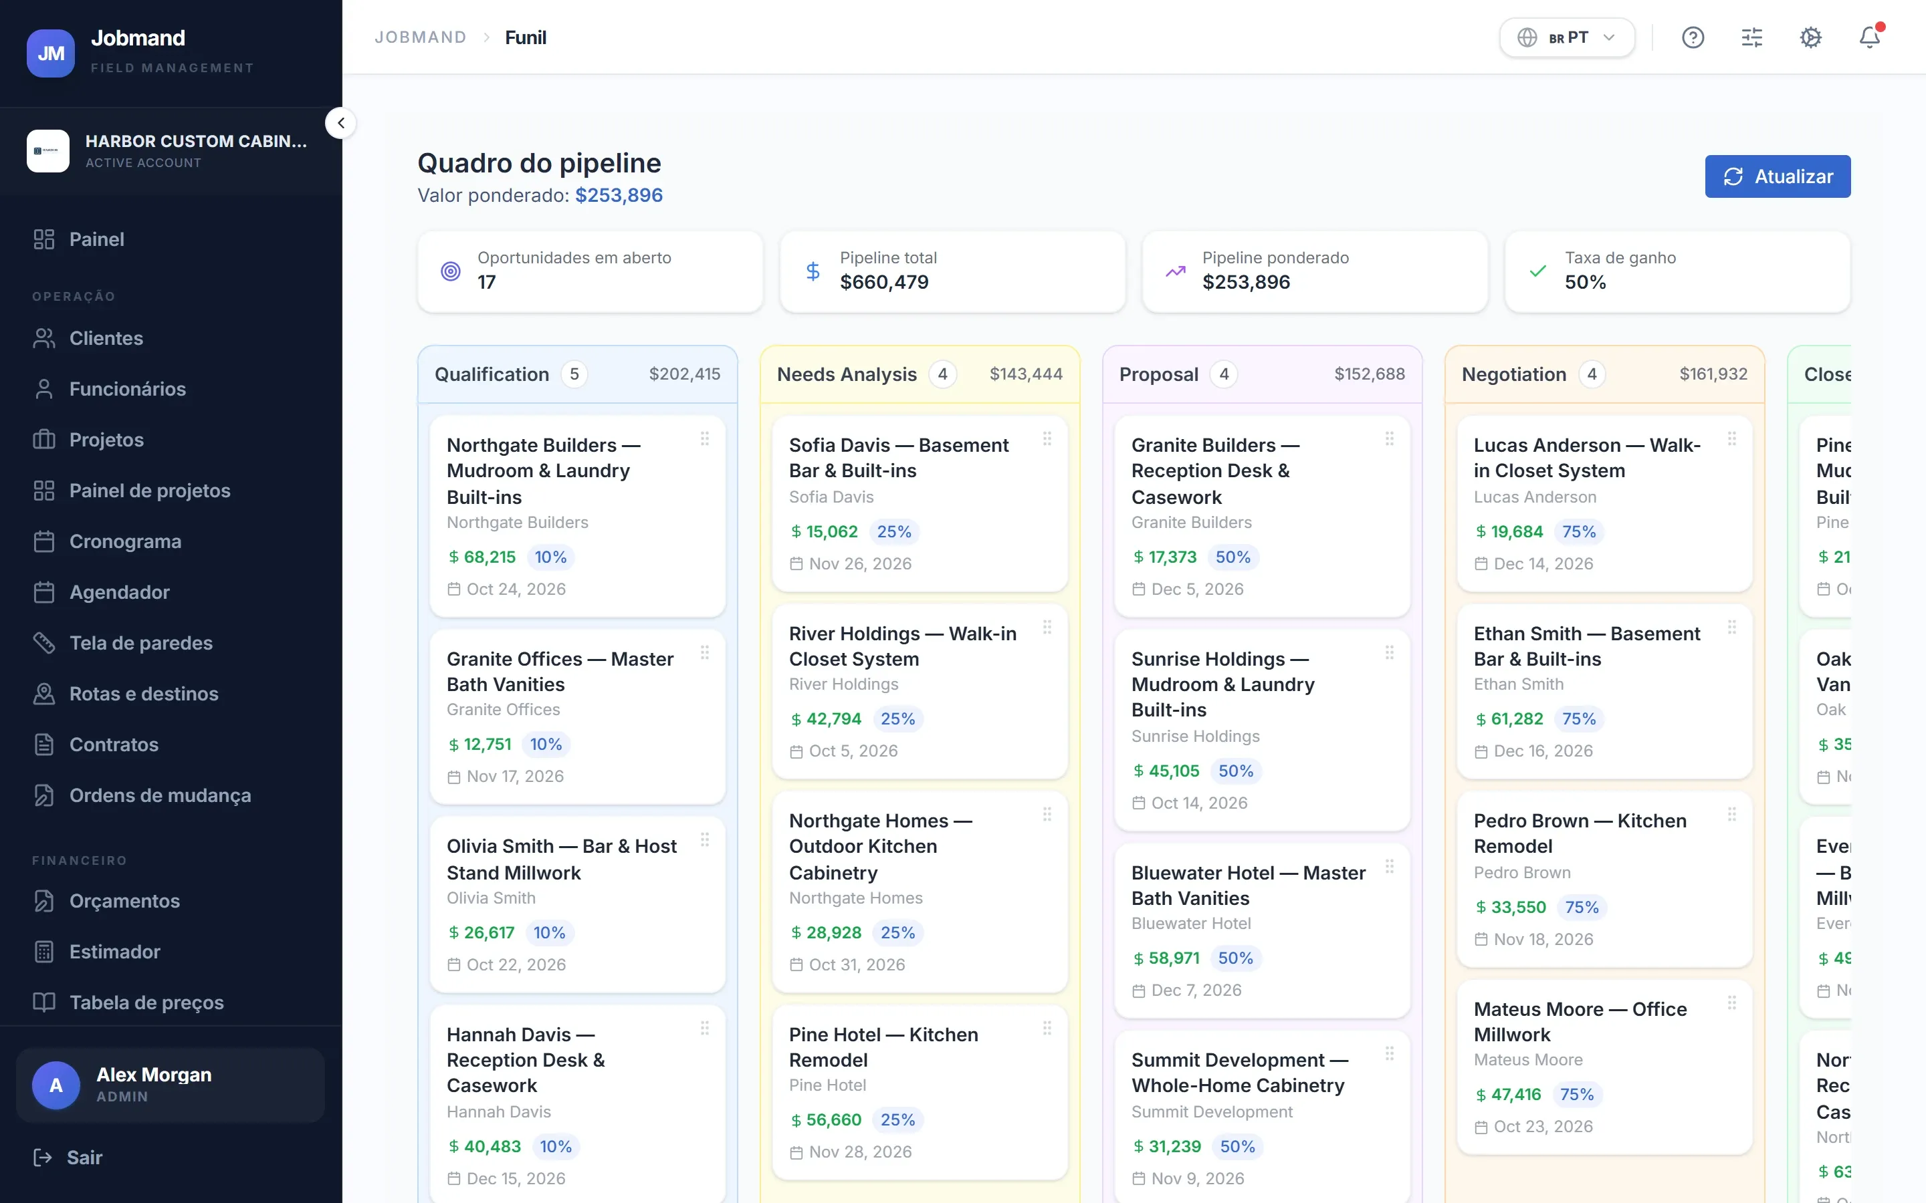
Task: Click the $56,660 amount on Pine Hotel card
Action: pyautogui.click(x=826, y=1120)
